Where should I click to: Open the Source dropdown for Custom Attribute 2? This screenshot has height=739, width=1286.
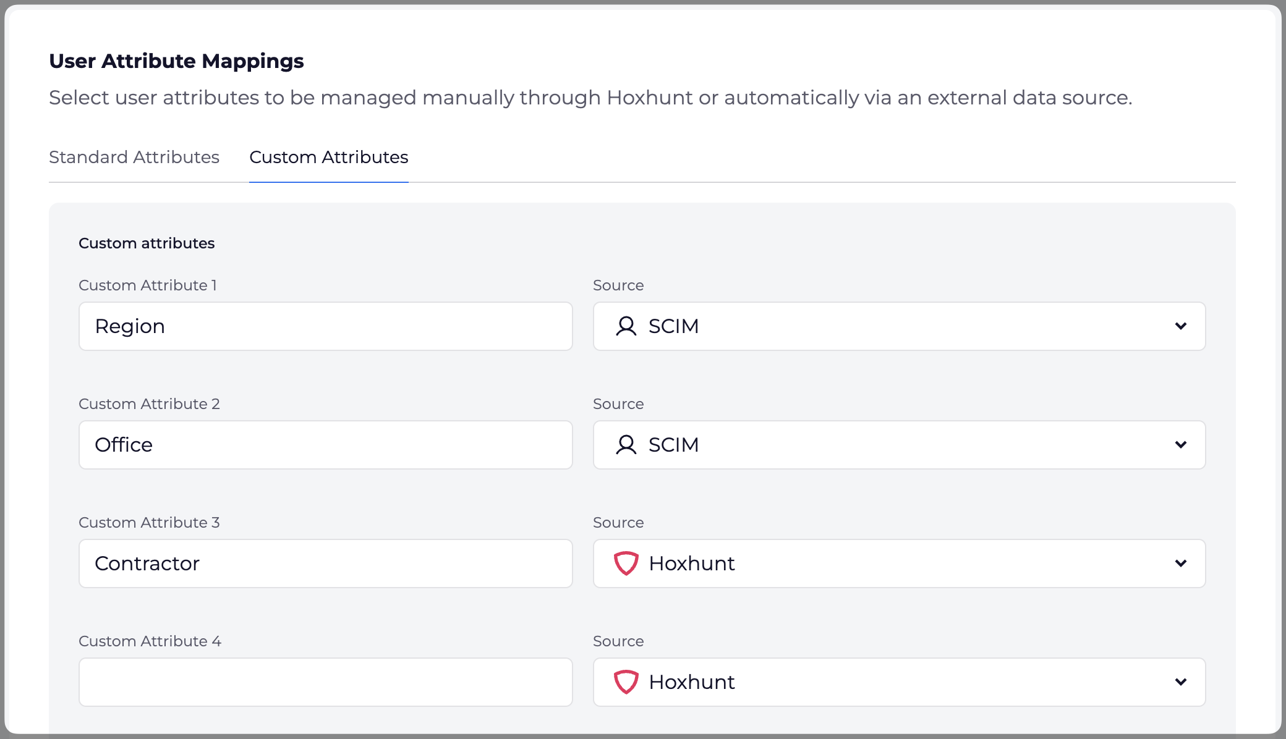coord(900,445)
